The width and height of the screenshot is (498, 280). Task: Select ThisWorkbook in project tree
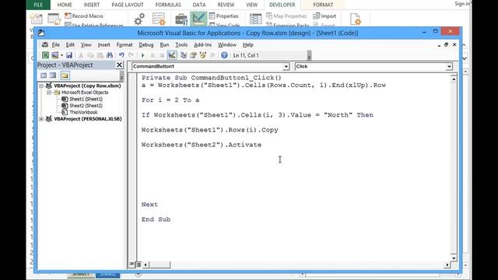point(83,112)
